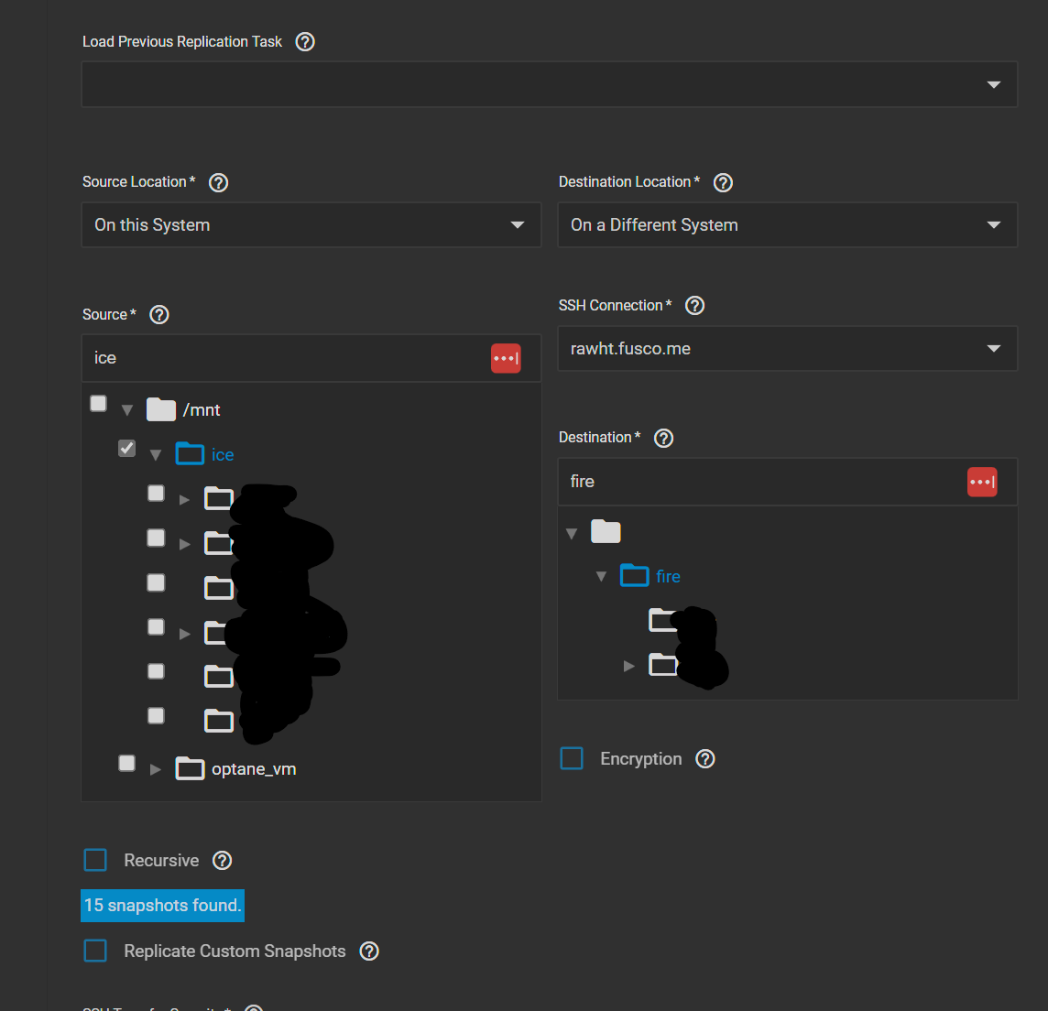
Task: Check the optane_vm checkbox
Action: point(126,763)
